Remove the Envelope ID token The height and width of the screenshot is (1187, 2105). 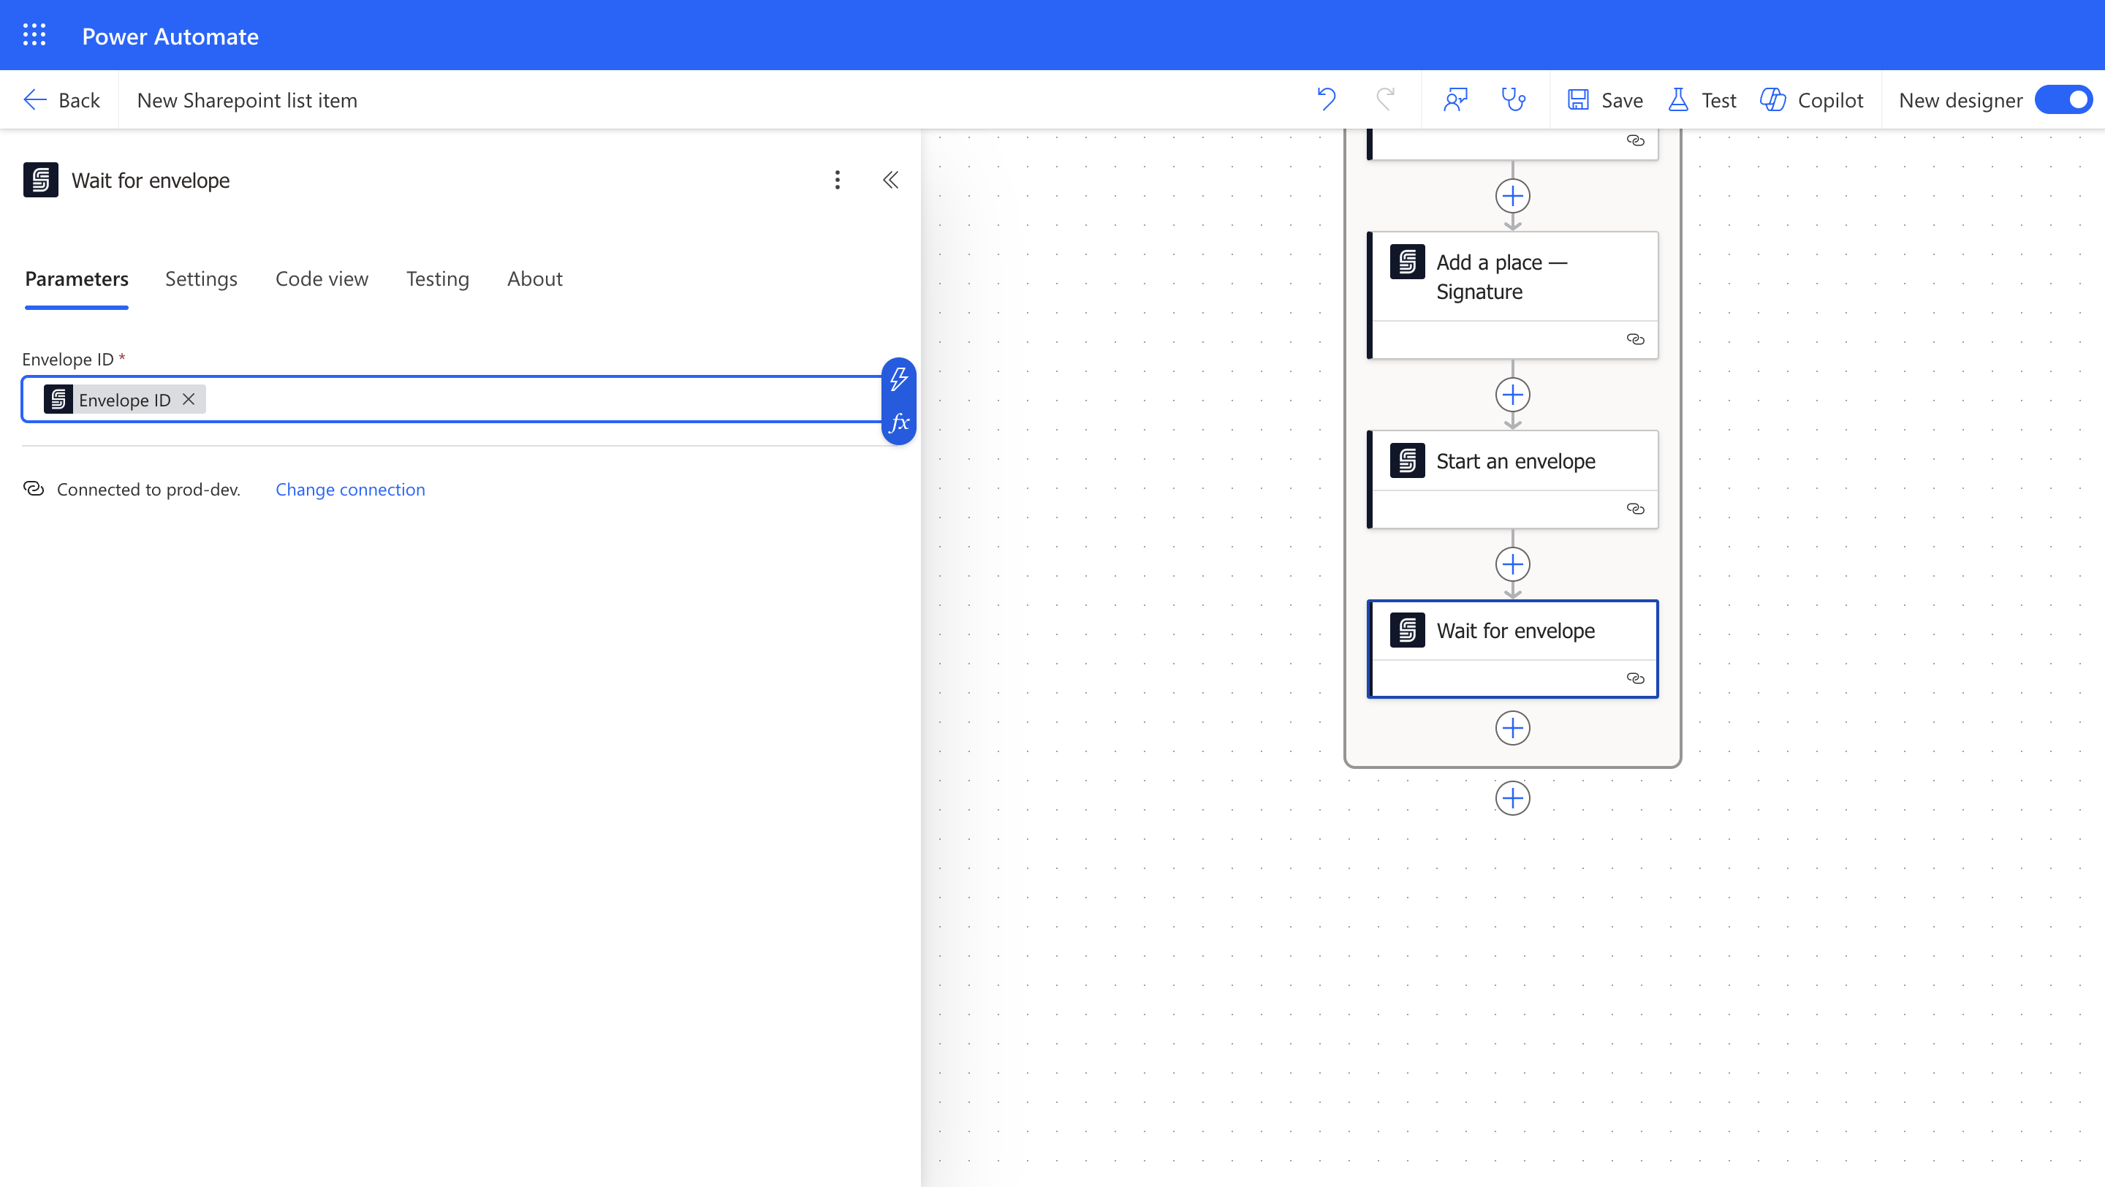tap(189, 400)
